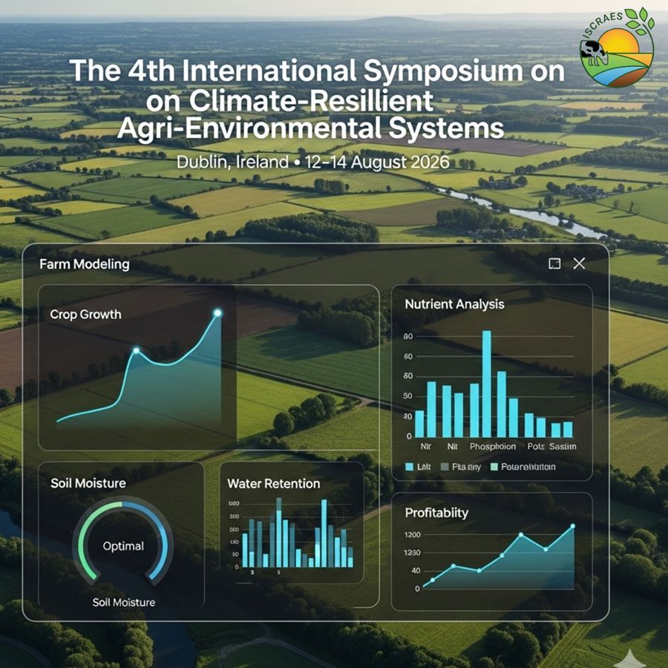
Task: Switch to the Farm Modeling tab
Action: click(83, 264)
